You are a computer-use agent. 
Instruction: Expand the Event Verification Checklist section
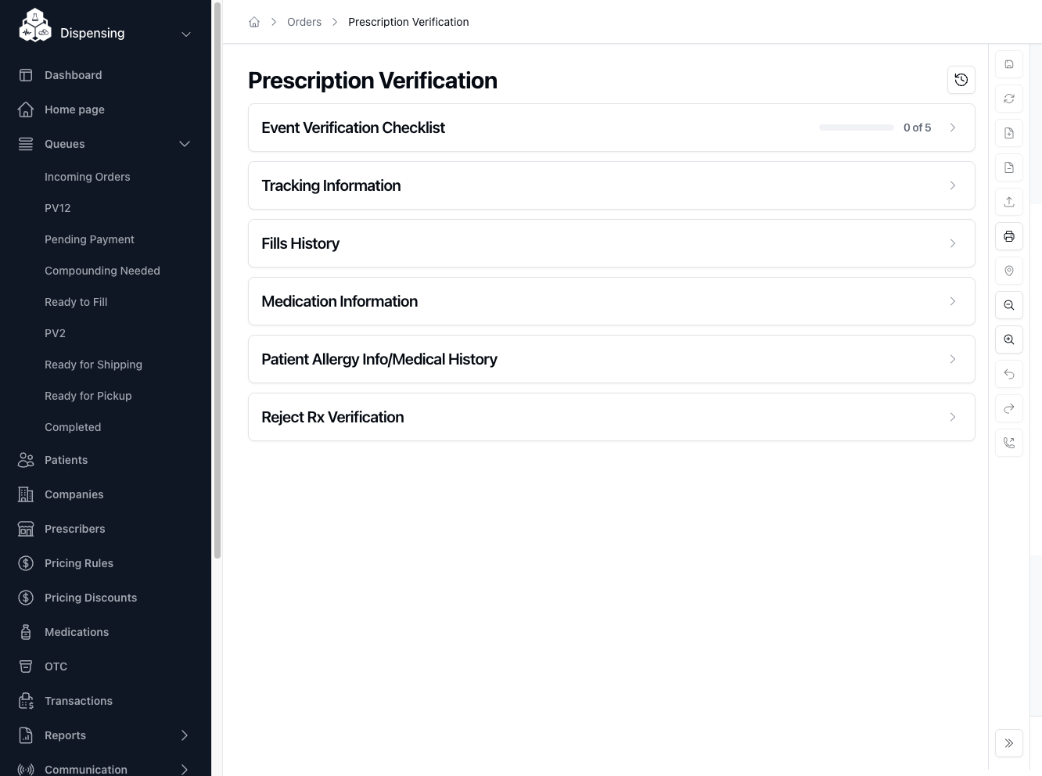611,128
